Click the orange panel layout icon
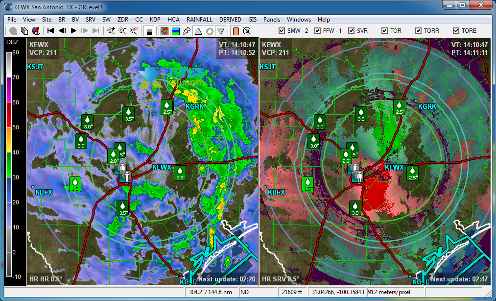Image resolution: width=496 pixels, height=301 pixels. pyautogui.click(x=236, y=31)
